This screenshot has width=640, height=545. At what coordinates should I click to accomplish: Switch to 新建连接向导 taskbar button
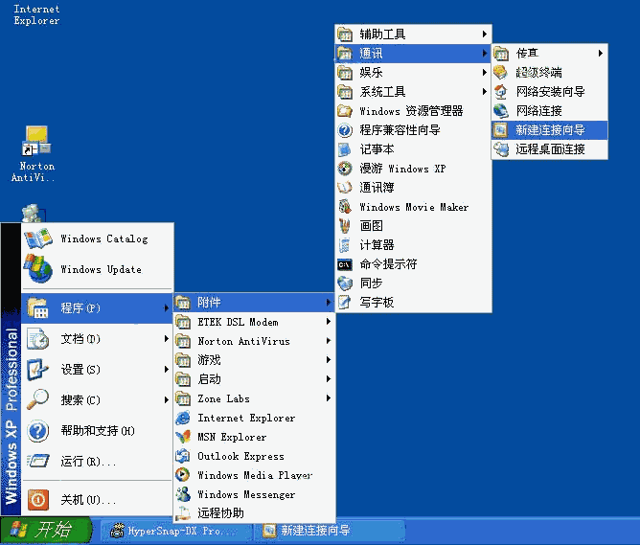330,531
